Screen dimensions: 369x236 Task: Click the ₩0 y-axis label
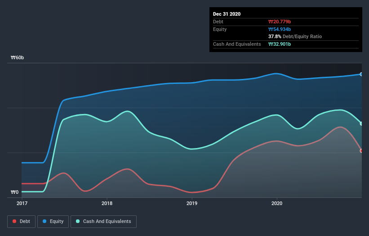14,192
